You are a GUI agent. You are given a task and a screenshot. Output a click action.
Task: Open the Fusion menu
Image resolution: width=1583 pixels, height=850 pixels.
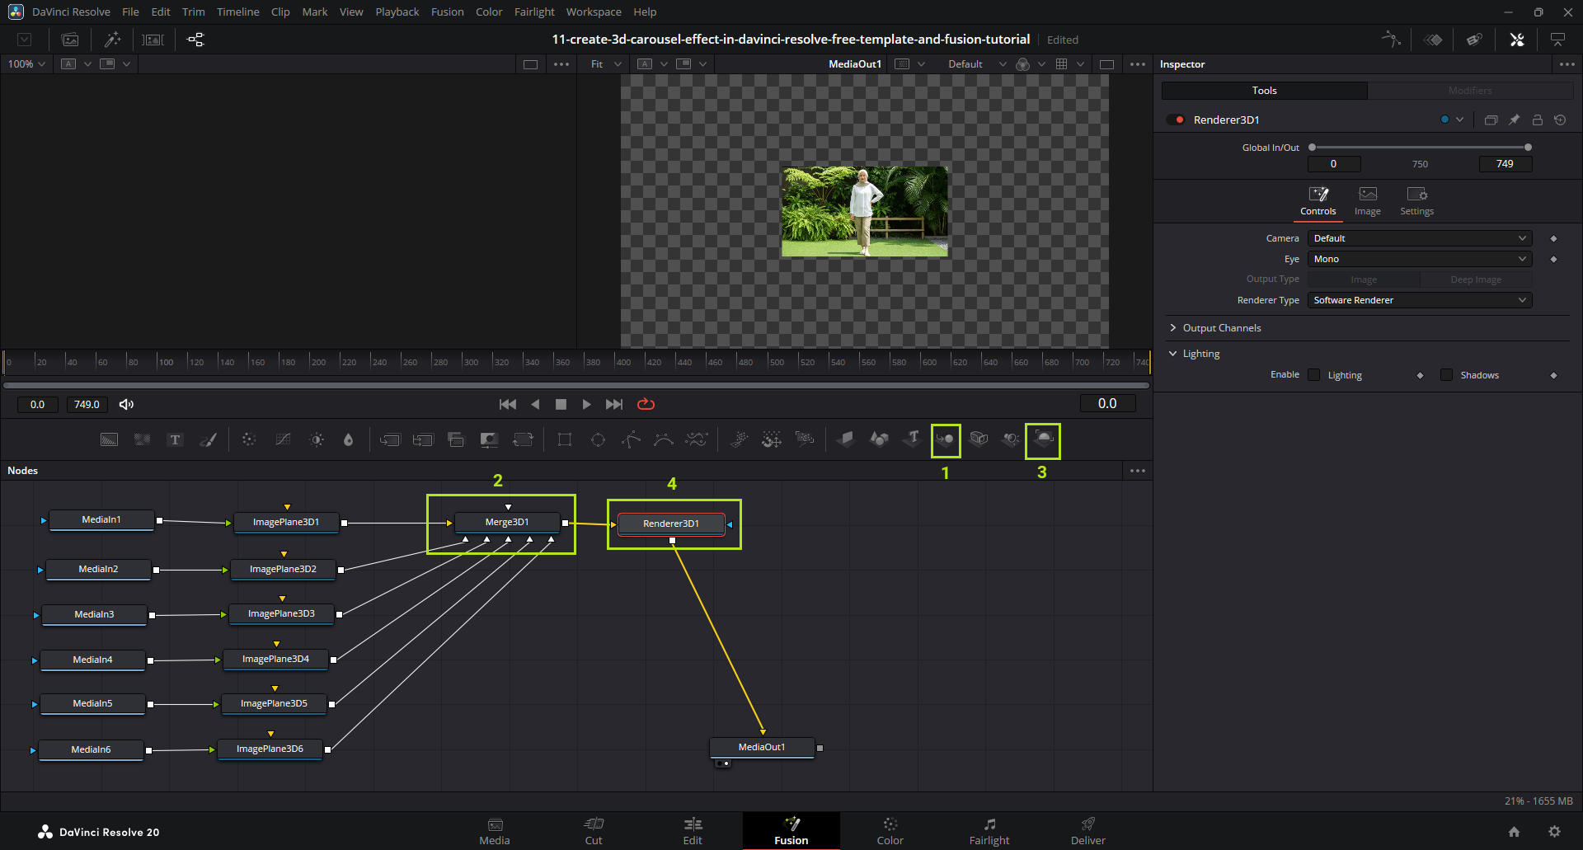pos(447,12)
